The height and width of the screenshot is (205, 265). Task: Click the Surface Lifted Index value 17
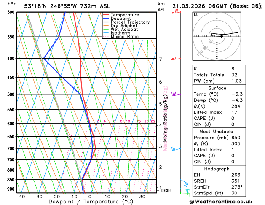[234, 112]
